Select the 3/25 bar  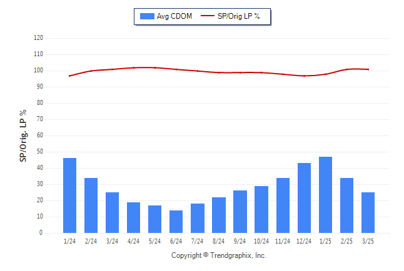(368, 212)
